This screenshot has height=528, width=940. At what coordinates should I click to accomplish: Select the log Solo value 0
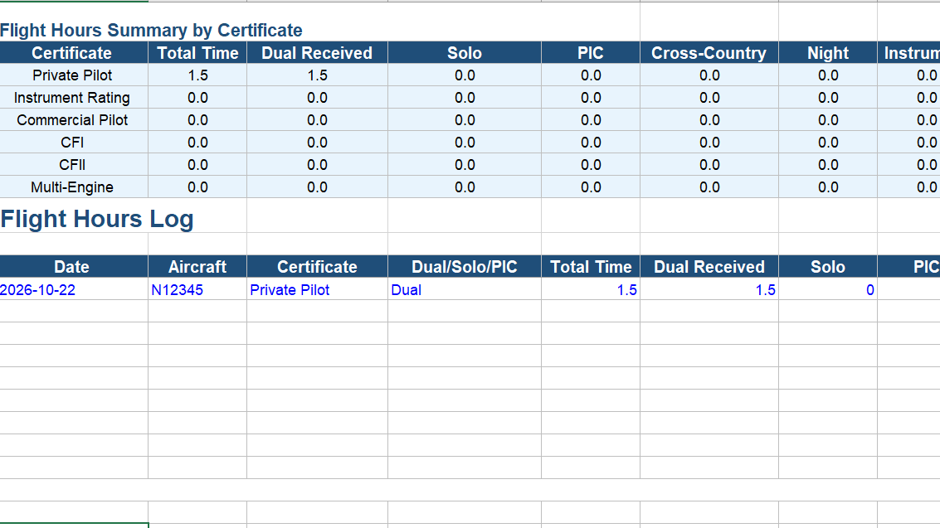pos(828,289)
